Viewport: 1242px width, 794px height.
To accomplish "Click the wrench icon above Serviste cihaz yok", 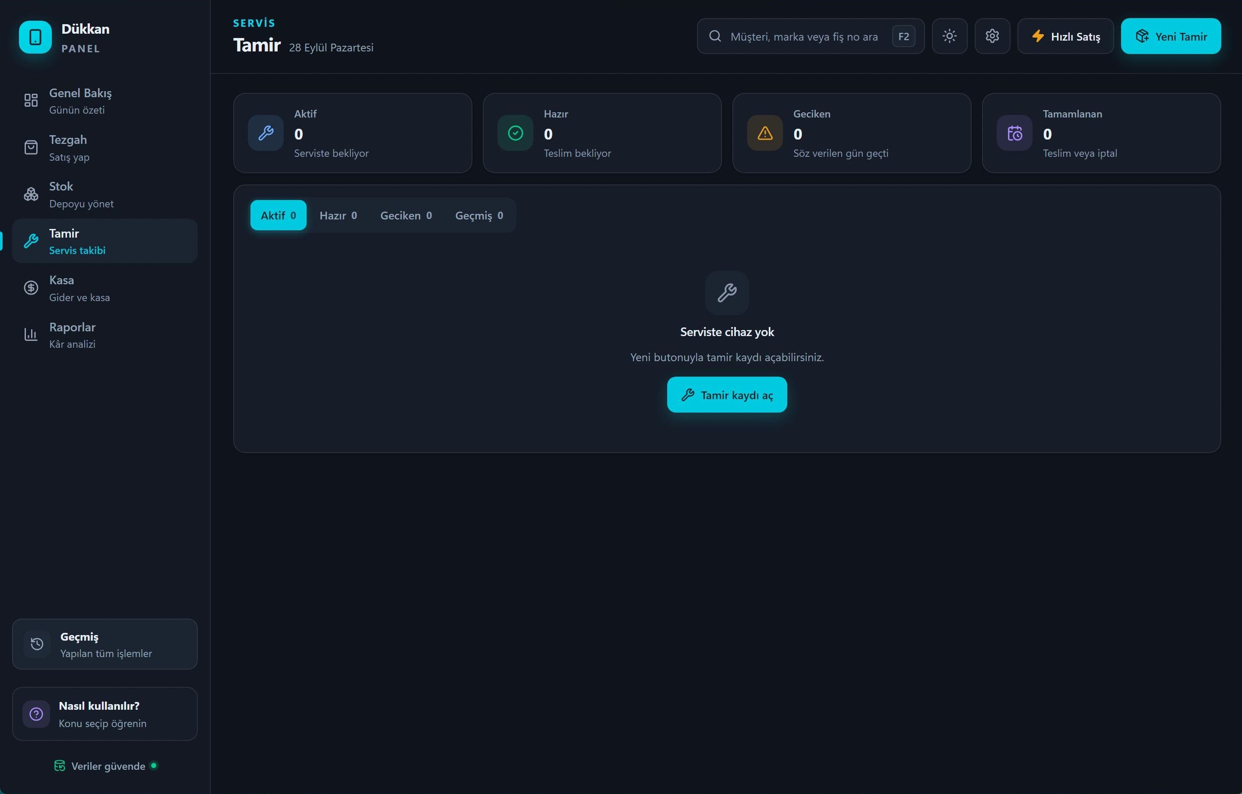I will click(x=727, y=292).
